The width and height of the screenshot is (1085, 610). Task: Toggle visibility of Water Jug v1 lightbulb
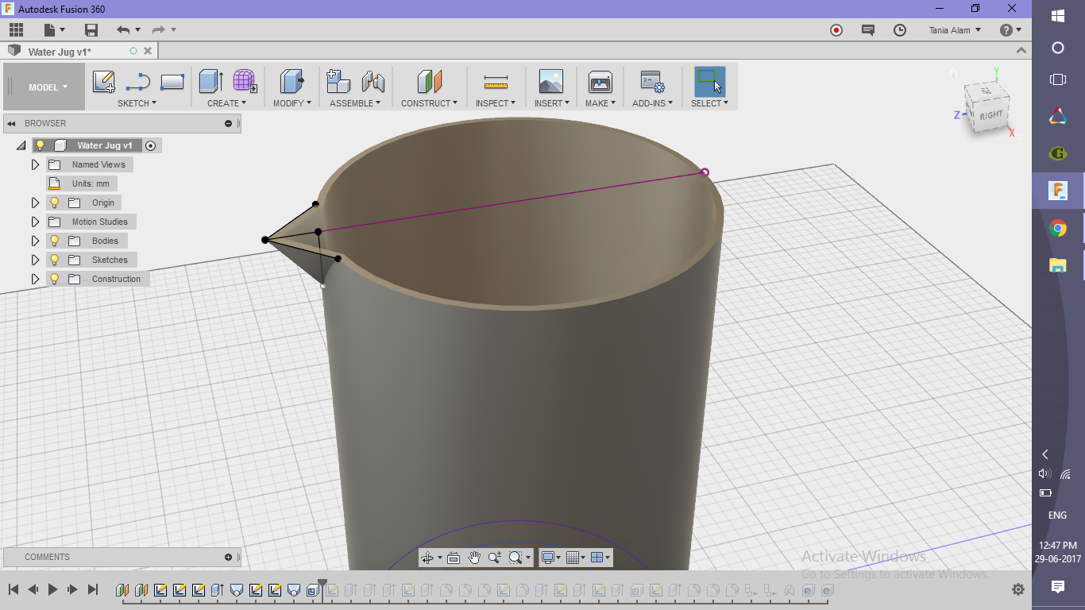pyautogui.click(x=40, y=145)
